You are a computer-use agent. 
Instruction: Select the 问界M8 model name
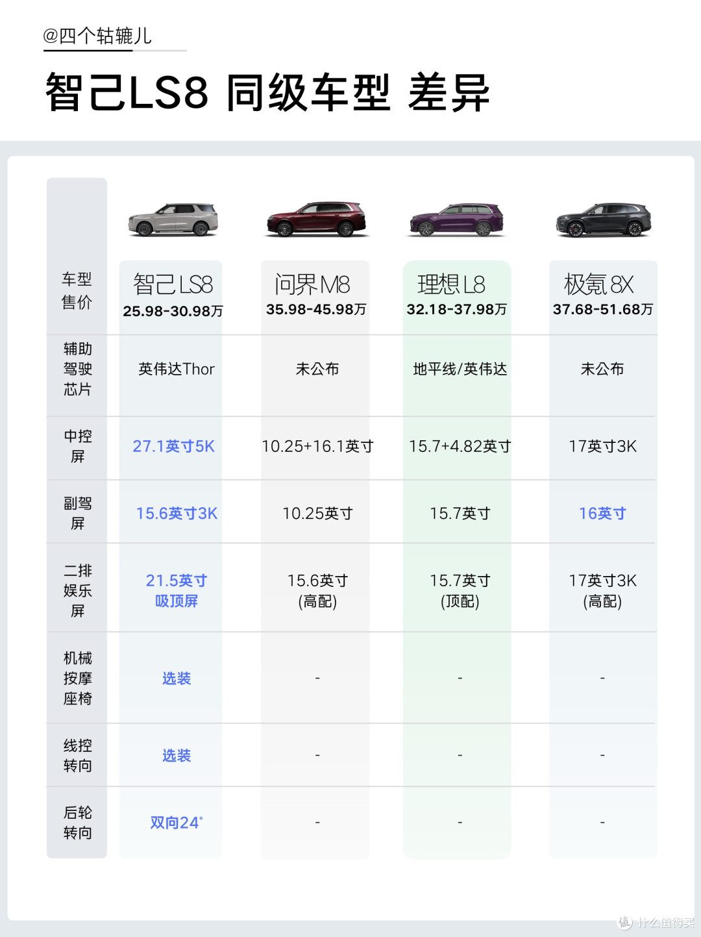click(x=312, y=284)
